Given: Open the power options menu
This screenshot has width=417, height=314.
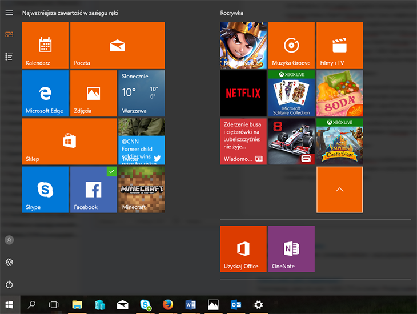Looking at the screenshot, I should point(9,284).
